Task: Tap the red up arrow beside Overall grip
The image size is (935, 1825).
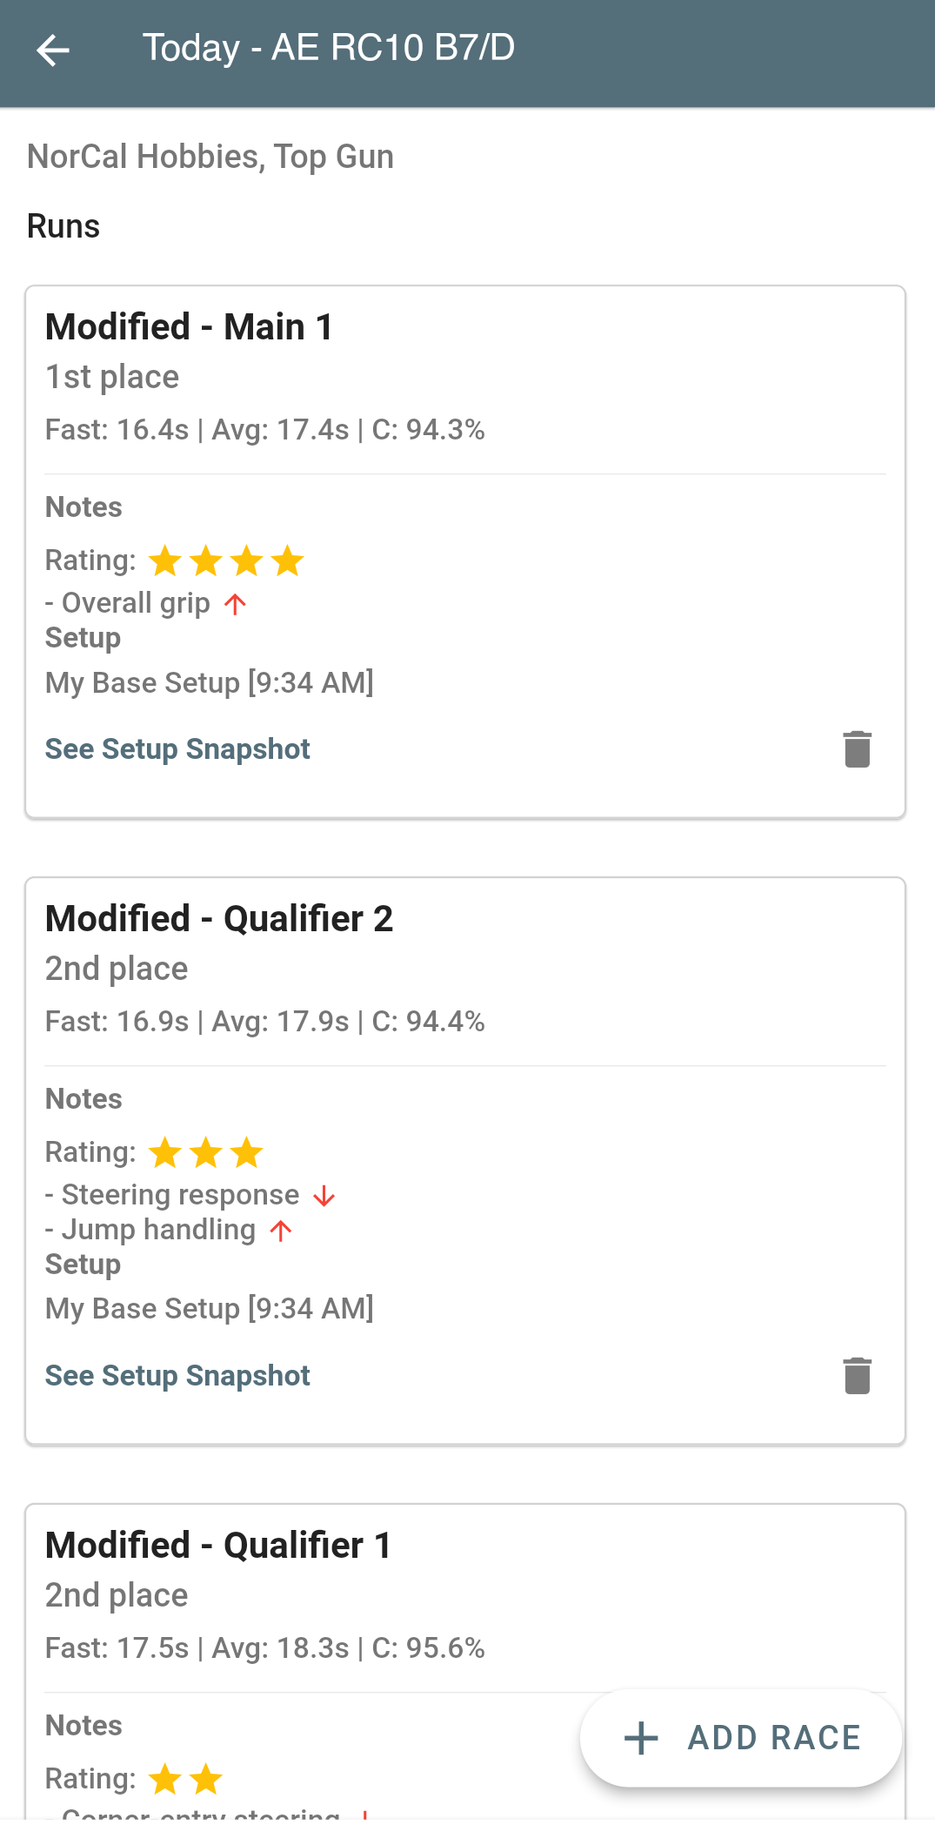Action: click(235, 604)
